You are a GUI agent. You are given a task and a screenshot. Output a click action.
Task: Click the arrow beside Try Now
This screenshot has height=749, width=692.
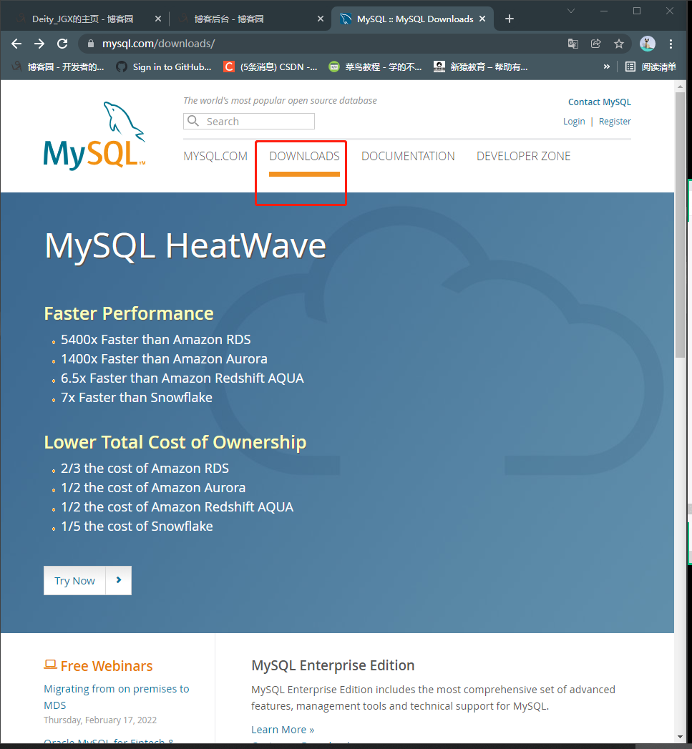(x=119, y=580)
